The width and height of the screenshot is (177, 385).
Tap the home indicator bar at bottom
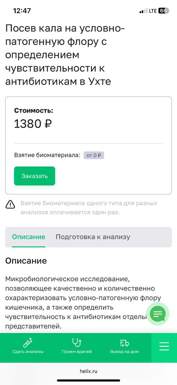click(88, 381)
